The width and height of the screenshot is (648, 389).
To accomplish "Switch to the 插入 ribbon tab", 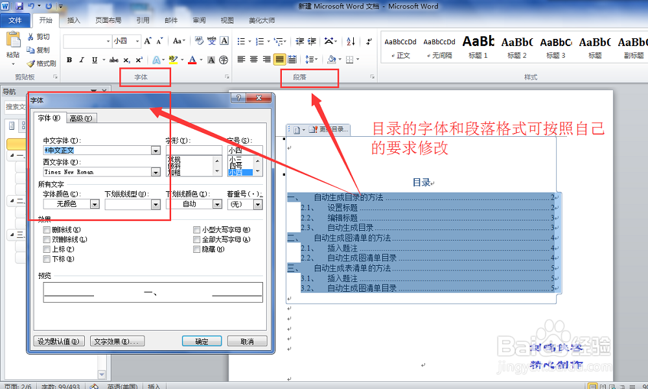I will 74,20.
